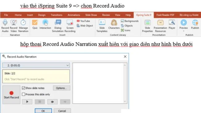Browse Backgrounds in Content Library
This screenshot has height=113, width=201.
coord(130,21)
